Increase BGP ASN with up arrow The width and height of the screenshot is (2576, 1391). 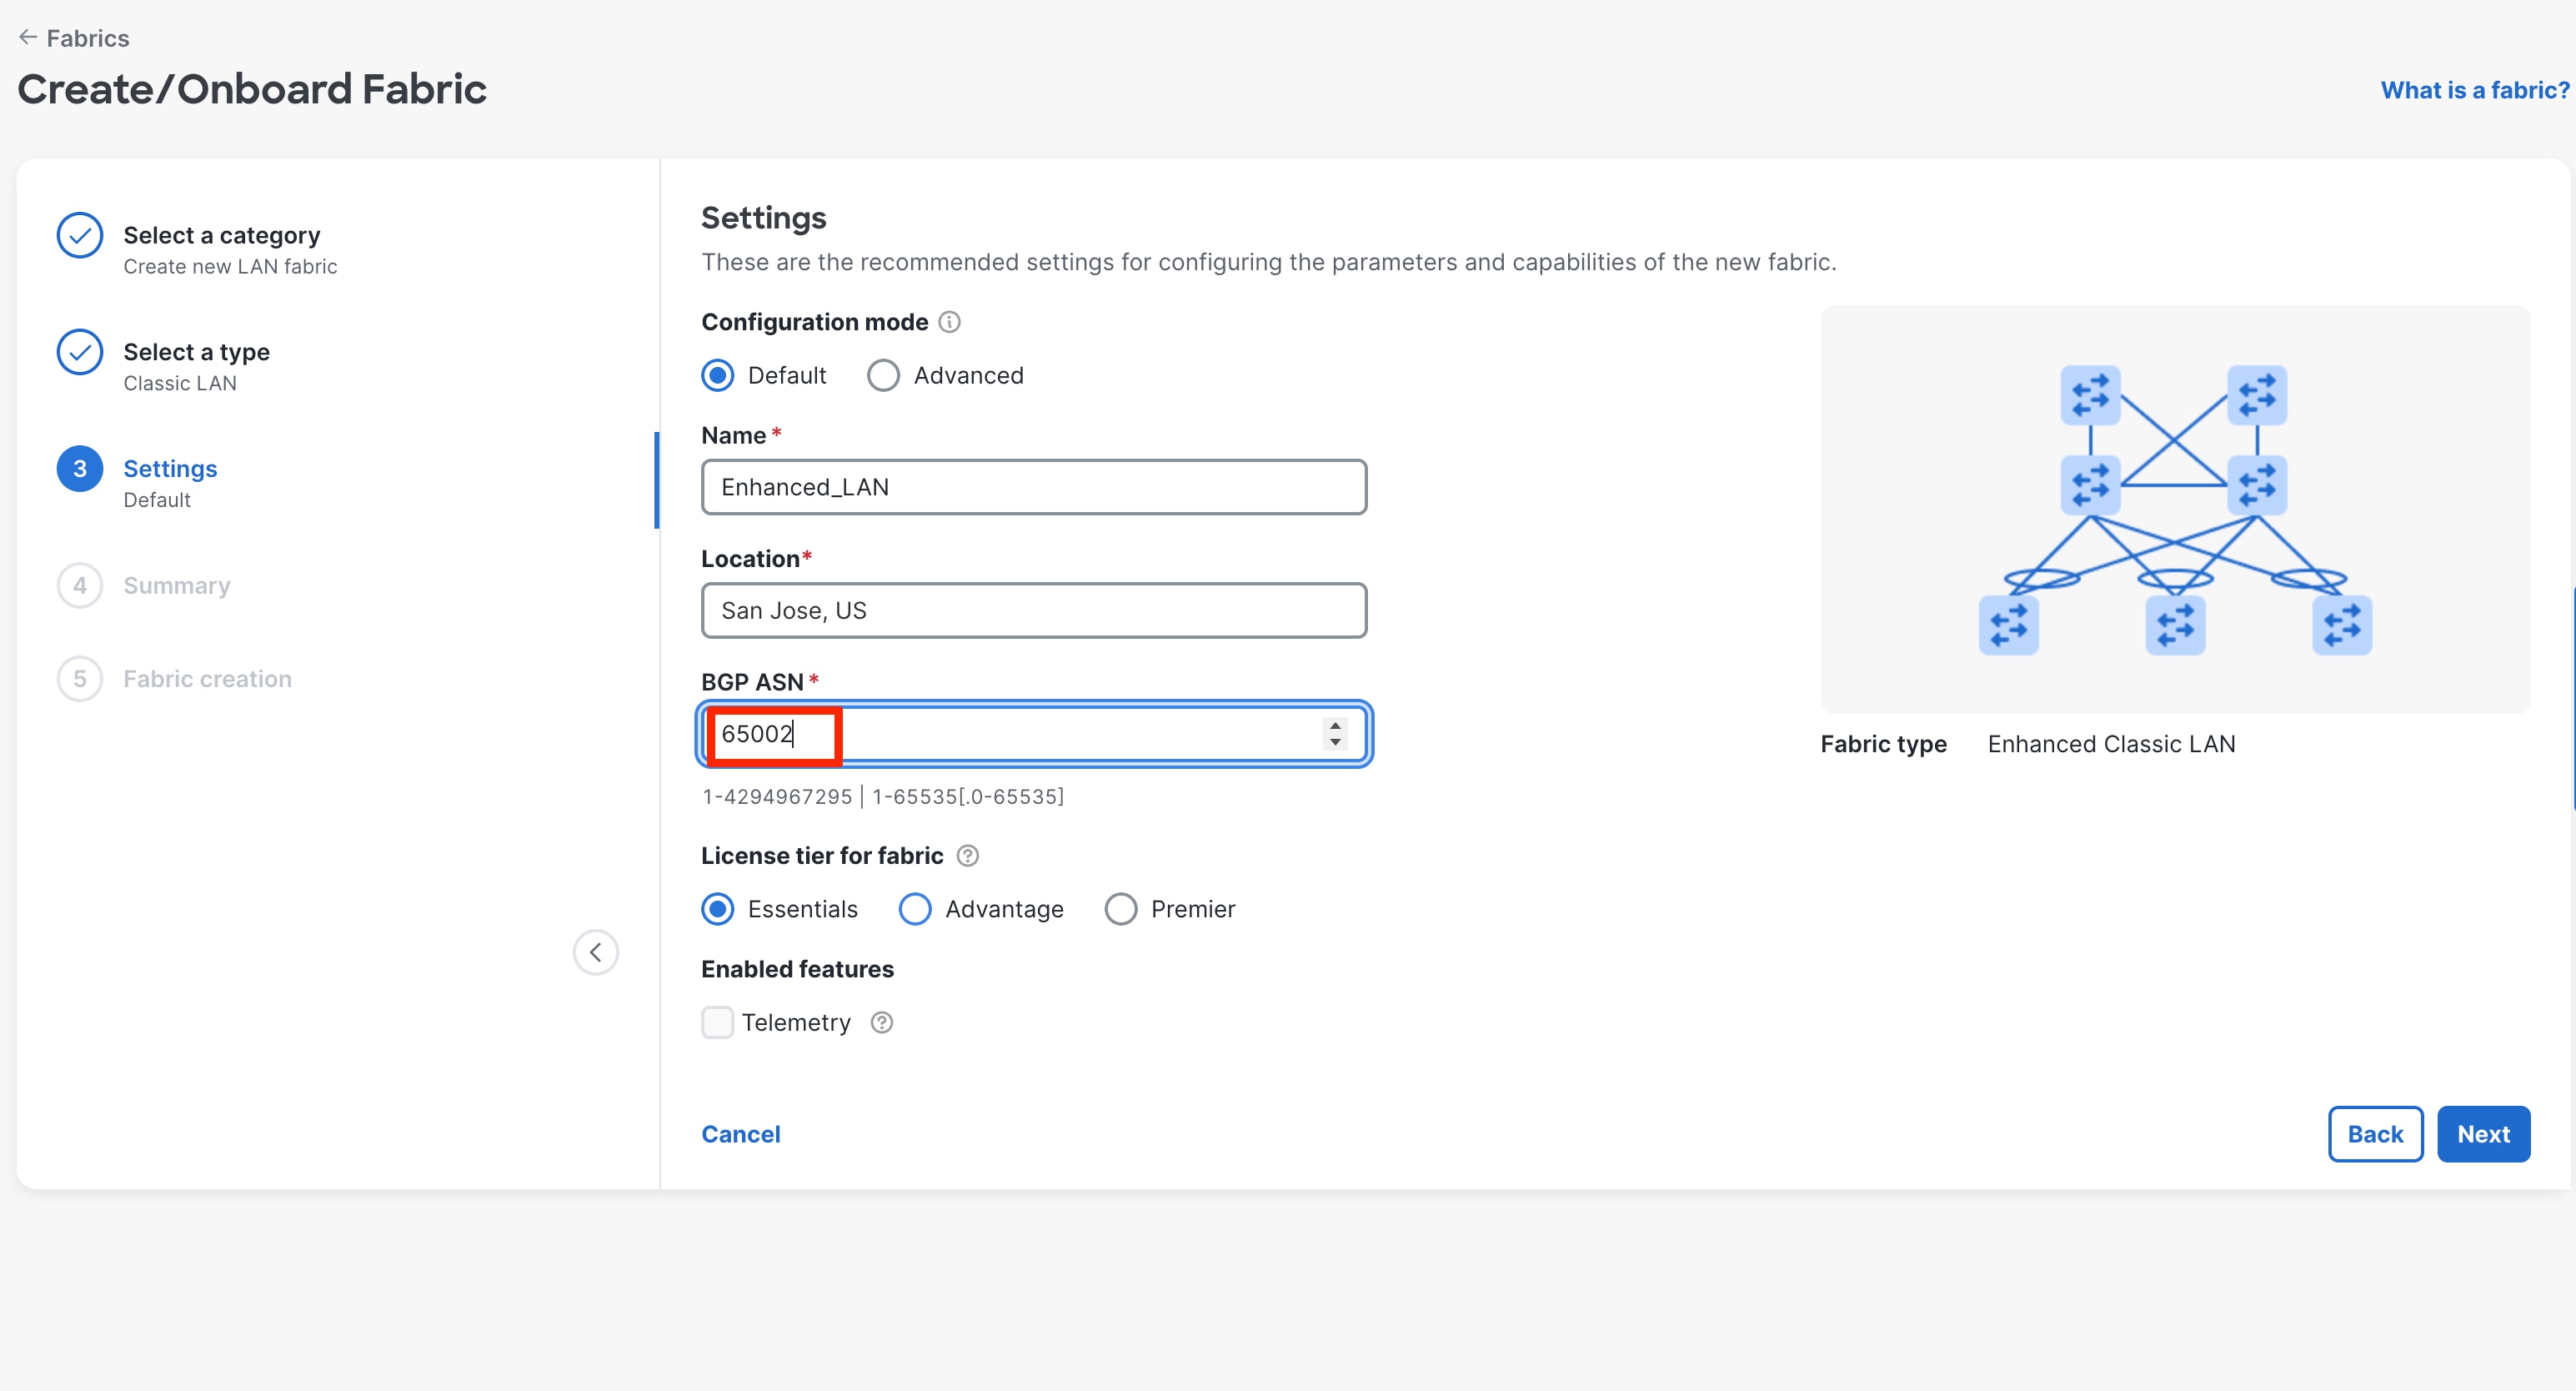pyautogui.click(x=1335, y=725)
